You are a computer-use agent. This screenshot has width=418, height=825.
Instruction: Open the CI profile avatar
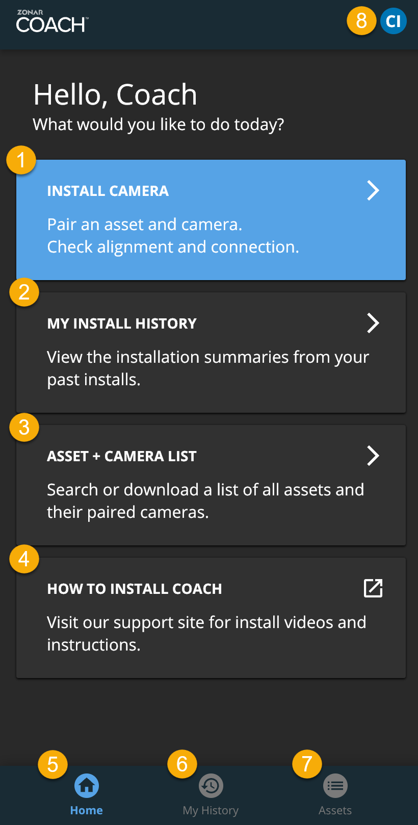coord(393,21)
